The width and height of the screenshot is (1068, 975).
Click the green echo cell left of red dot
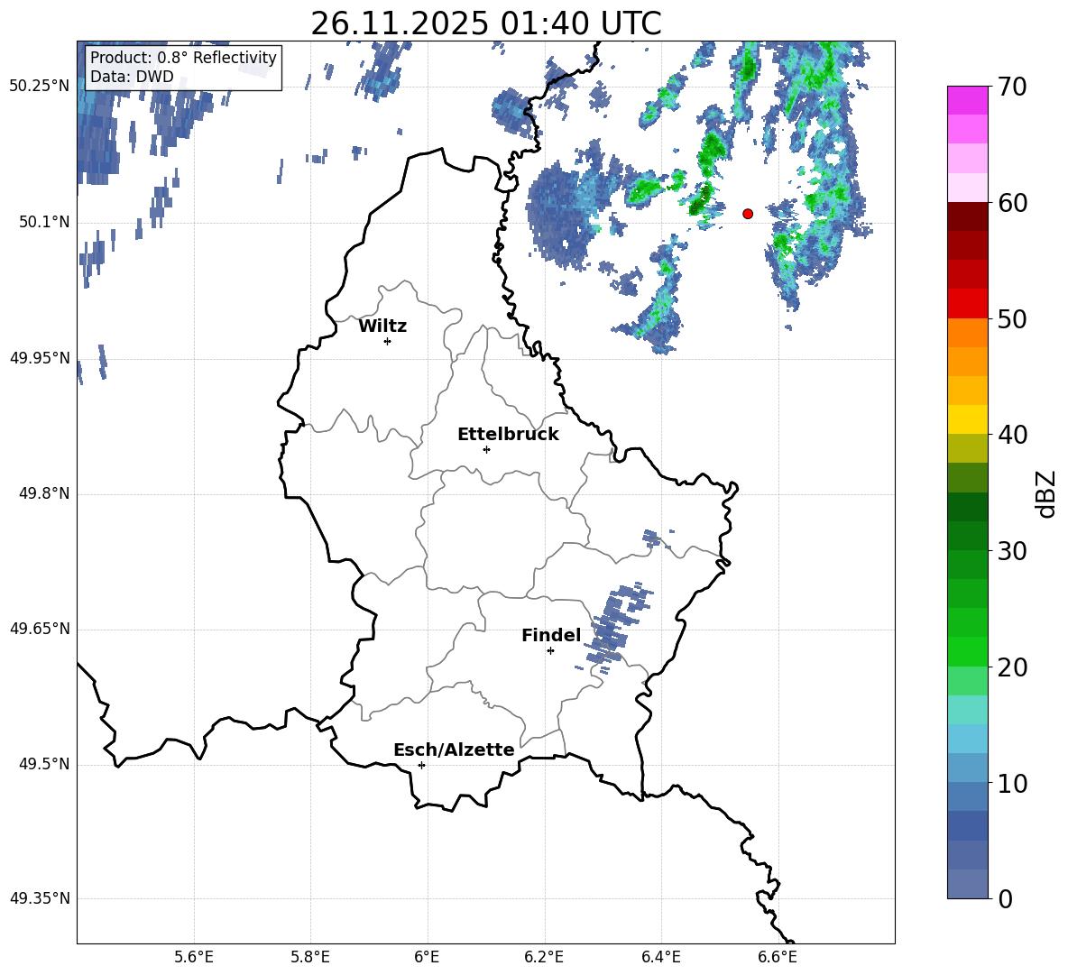[700, 201]
